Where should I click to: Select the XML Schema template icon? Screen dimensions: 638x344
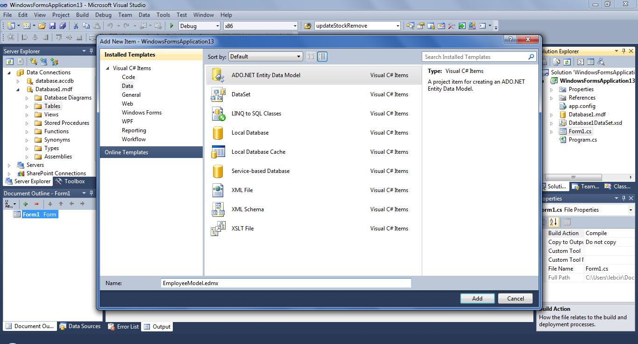tap(218, 209)
